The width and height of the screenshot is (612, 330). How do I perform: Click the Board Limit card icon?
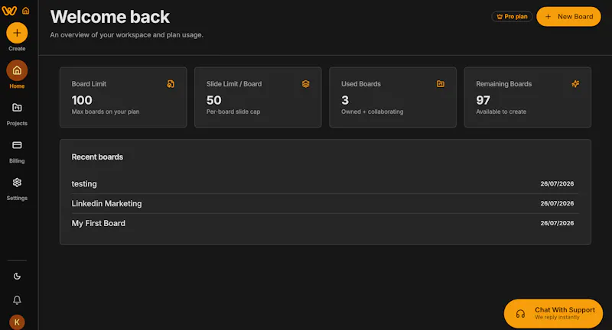pos(171,84)
